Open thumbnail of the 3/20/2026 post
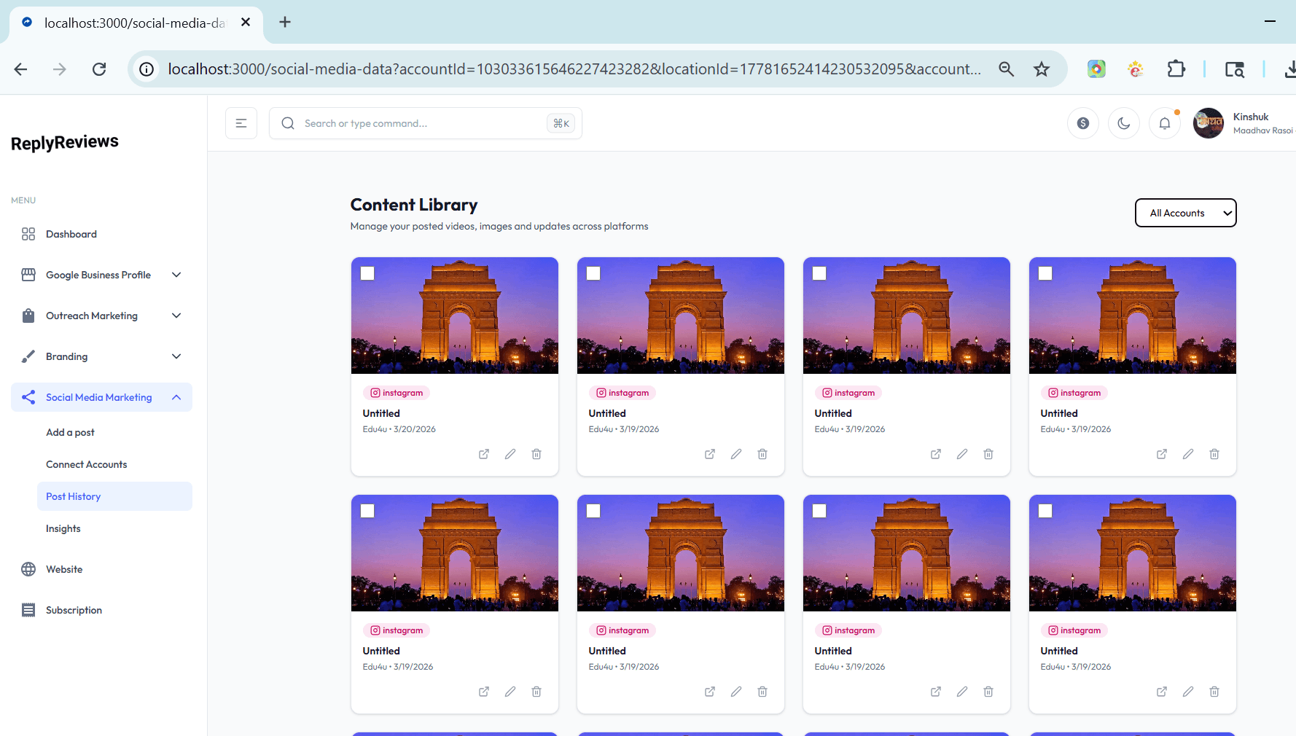This screenshot has width=1296, height=736. tap(455, 316)
